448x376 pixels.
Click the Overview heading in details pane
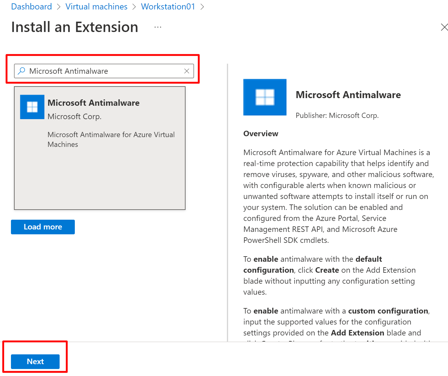(x=261, y=134)
